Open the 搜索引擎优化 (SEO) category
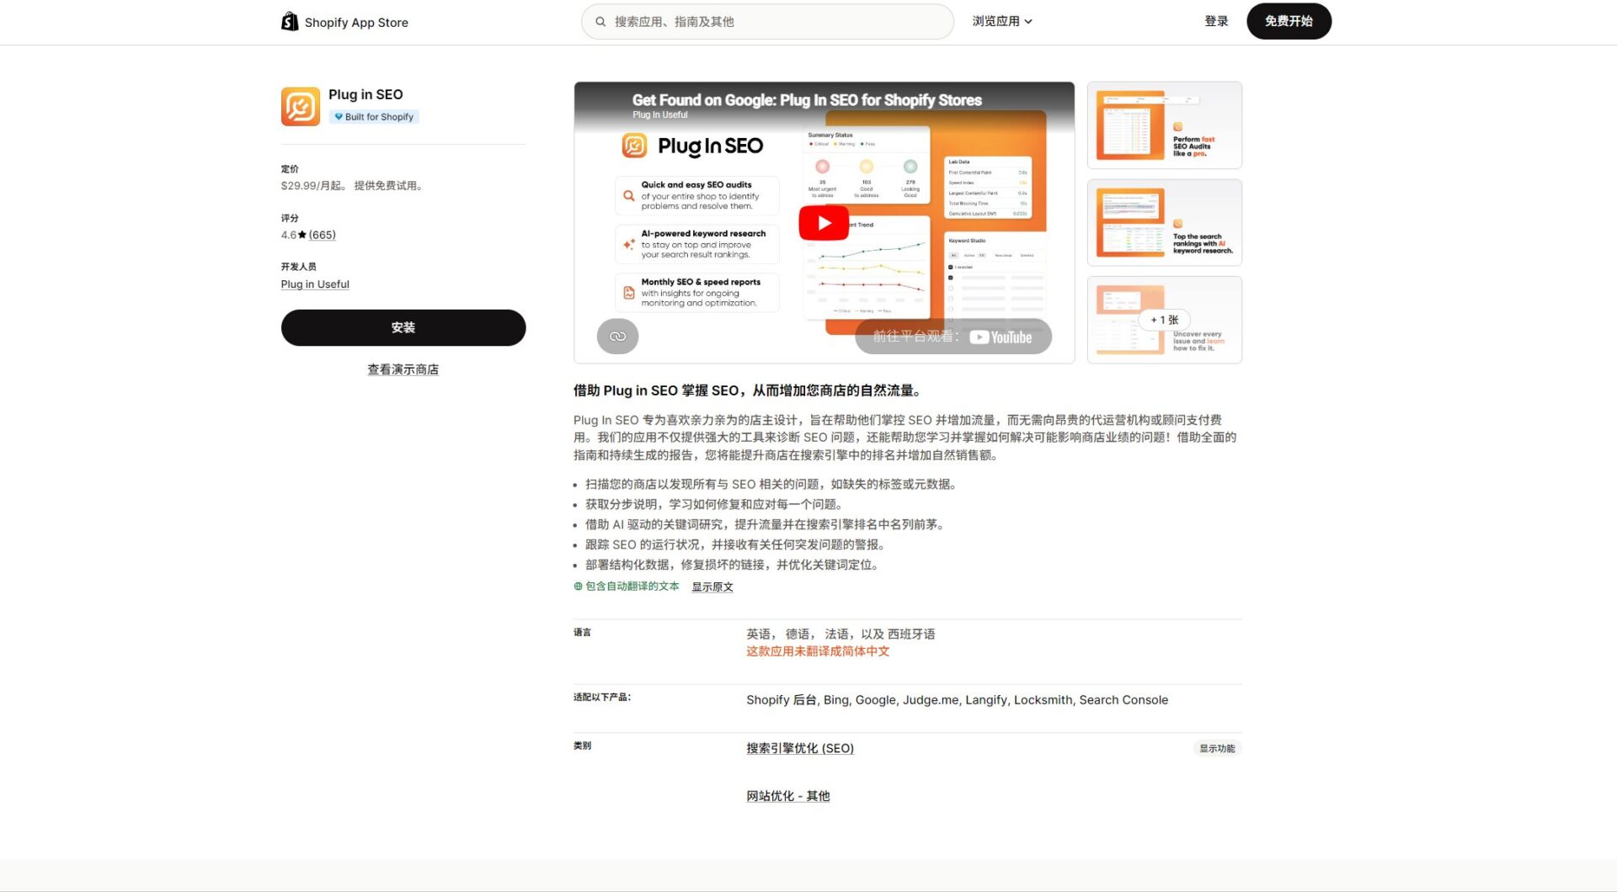The width and height of the screenshot is (1617, 892). (799, 747)
